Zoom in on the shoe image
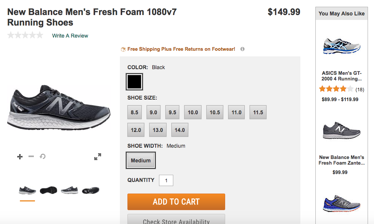Viewport: 374px width, 224px height. [20, 157]
